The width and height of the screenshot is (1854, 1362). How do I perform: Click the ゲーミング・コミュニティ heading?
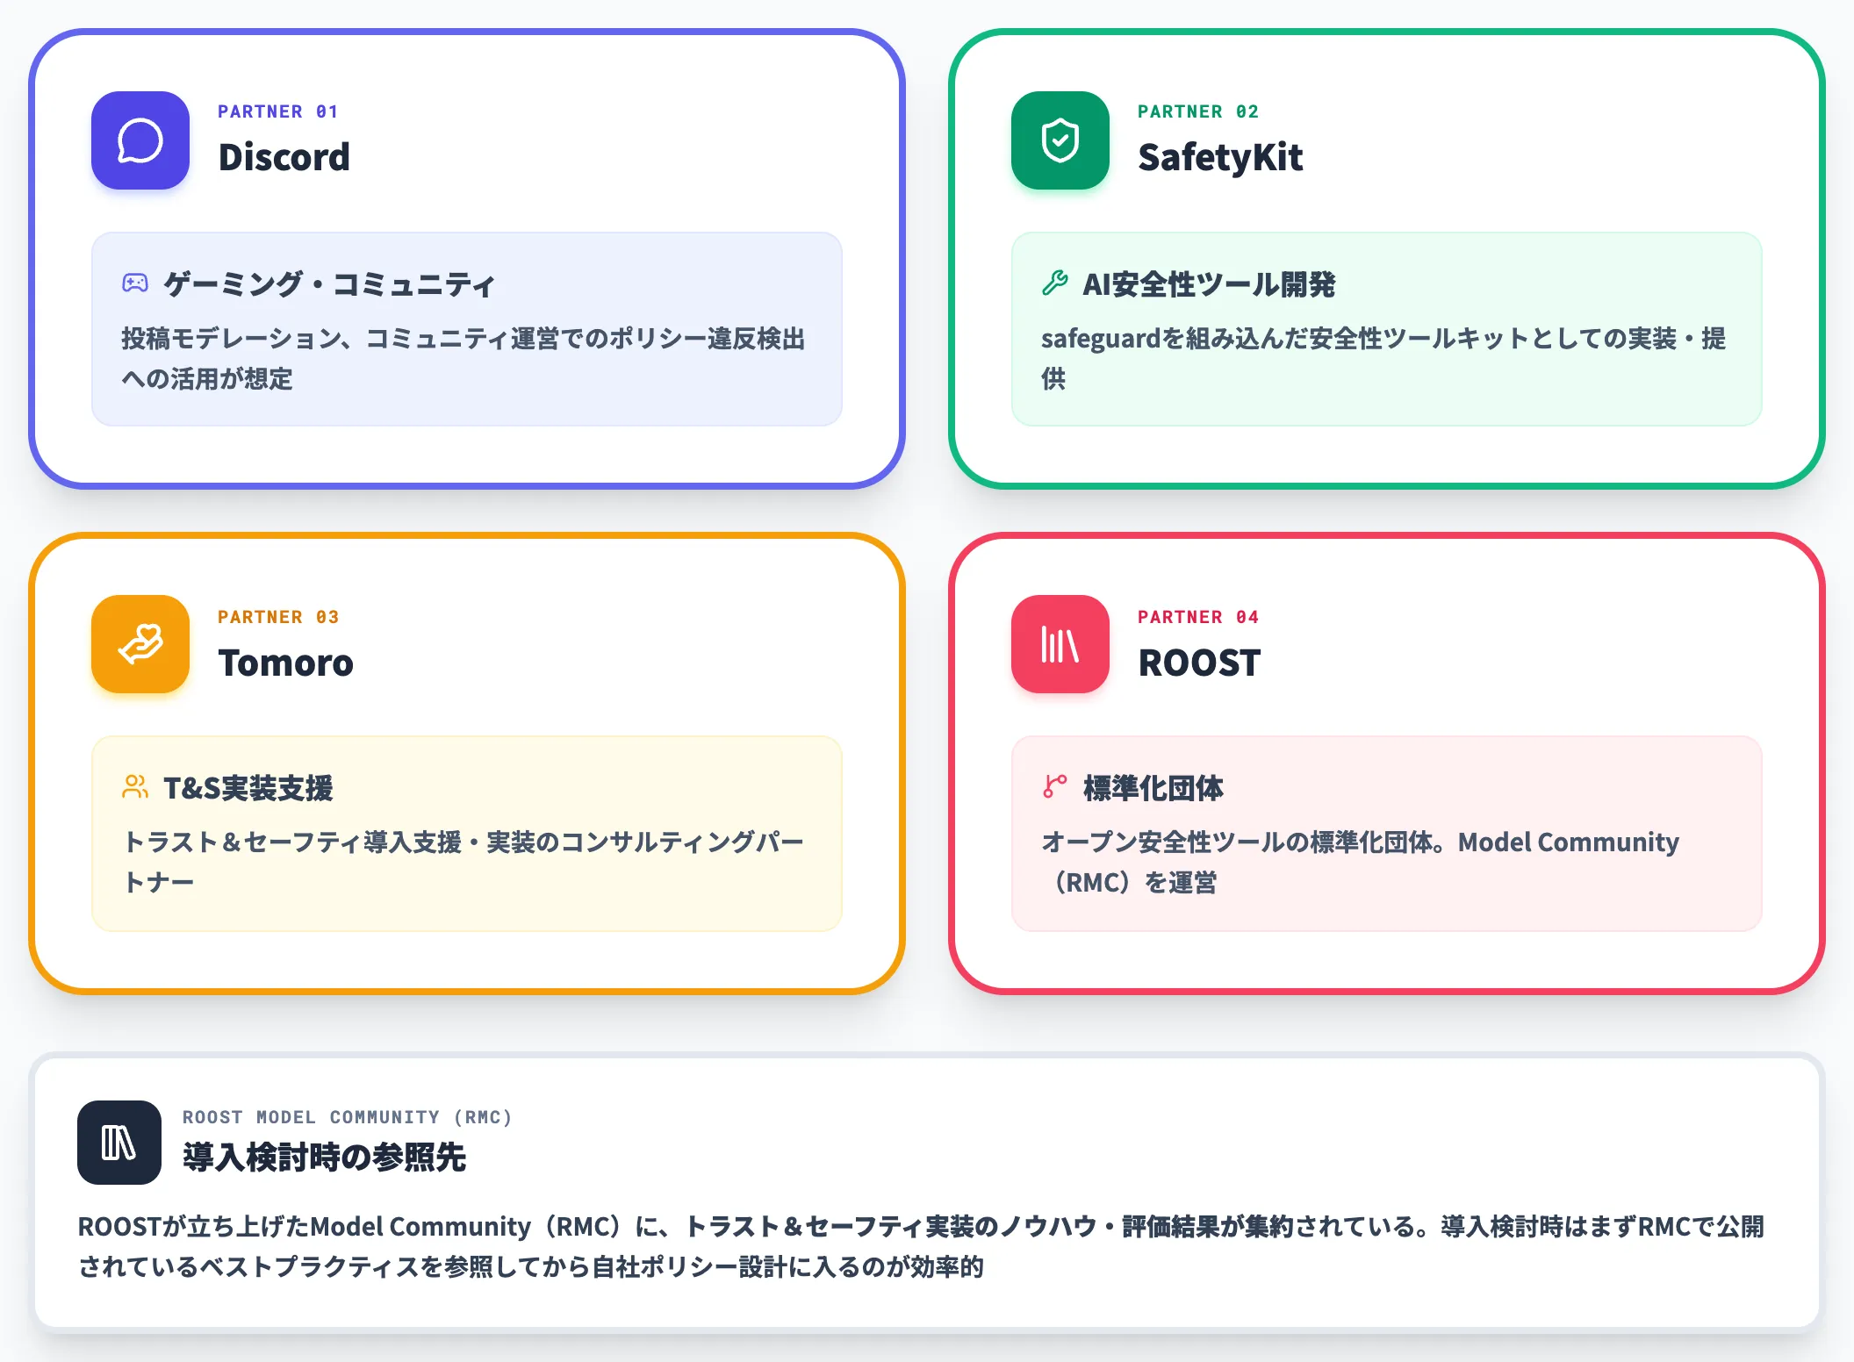[329, 283]
